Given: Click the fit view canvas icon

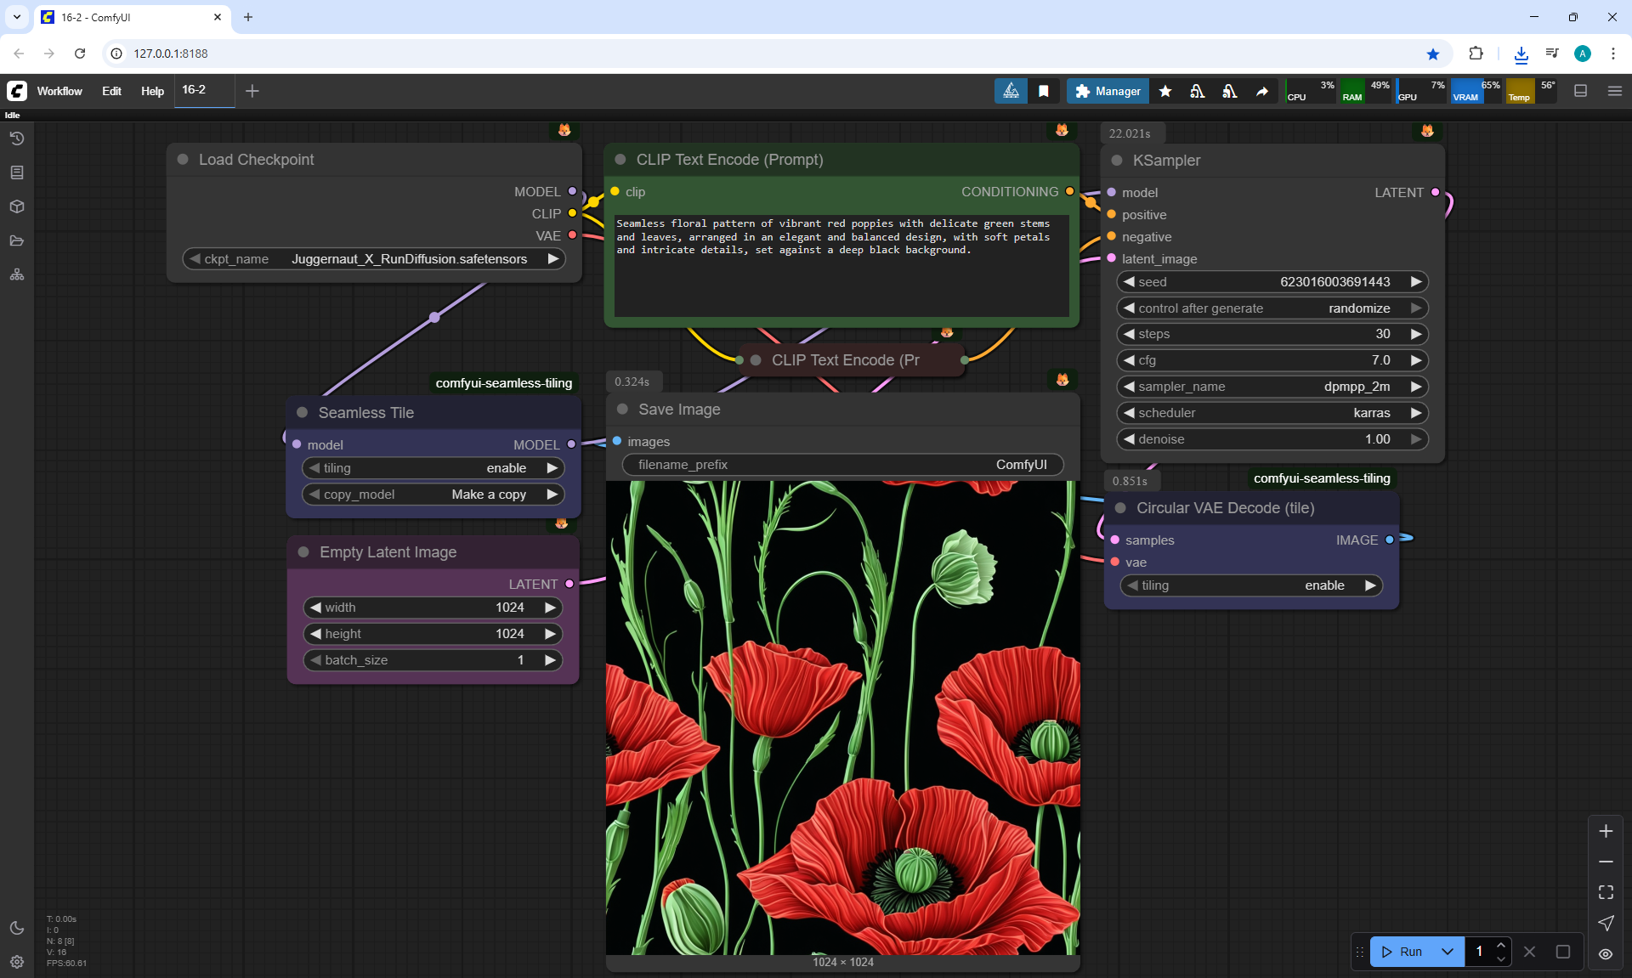Looking at the screenshot, I should pos(1605,892).
